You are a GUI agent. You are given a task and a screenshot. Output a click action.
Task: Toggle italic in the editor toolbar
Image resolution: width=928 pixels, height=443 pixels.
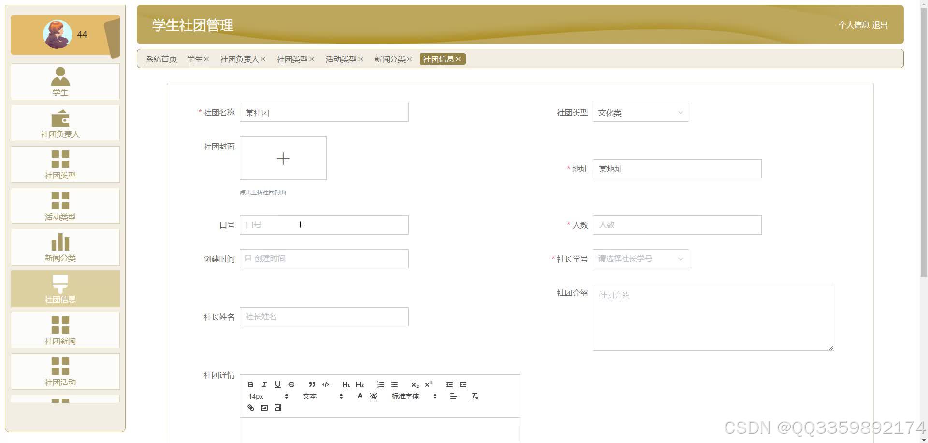point(264,384)
